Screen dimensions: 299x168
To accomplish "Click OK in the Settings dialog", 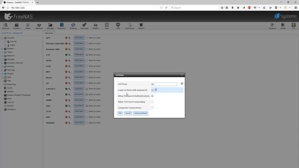I will coord(120,113).
